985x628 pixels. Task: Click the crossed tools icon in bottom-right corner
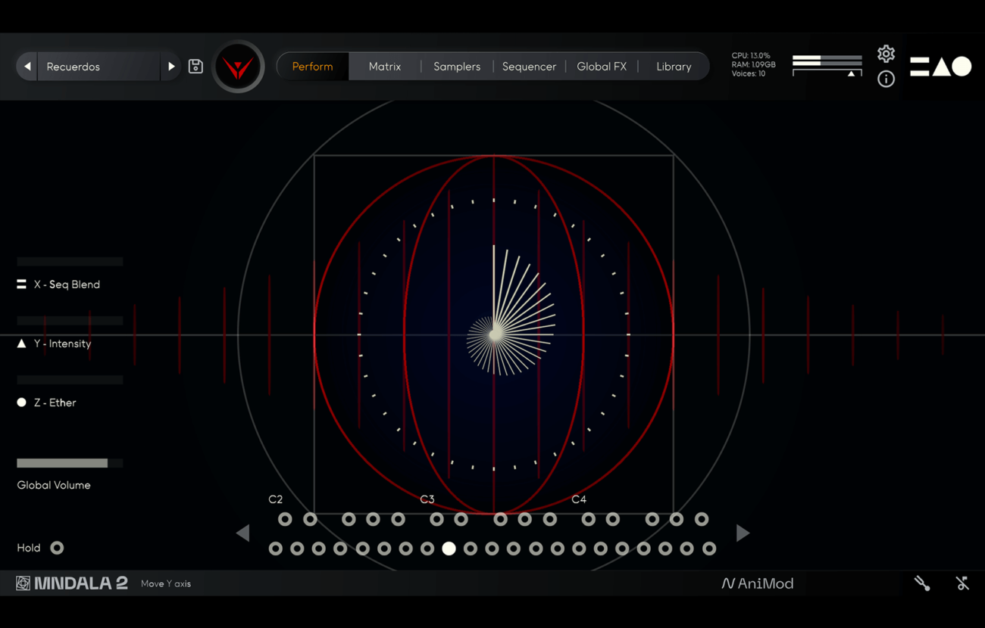click(962, 583)
